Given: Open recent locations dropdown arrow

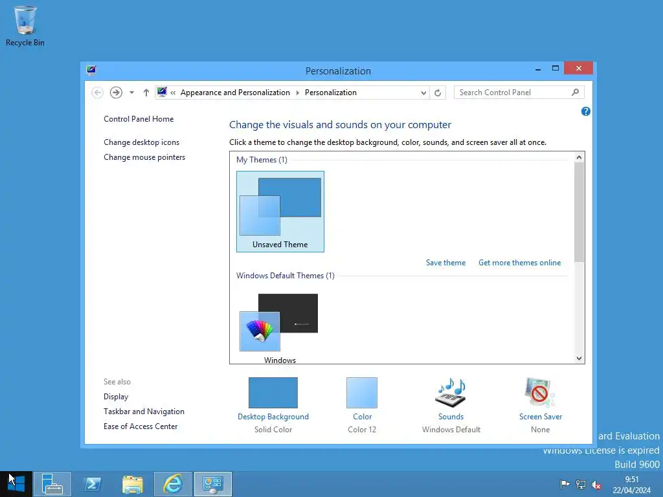Looking at the screenshot, I should (131, 93).
